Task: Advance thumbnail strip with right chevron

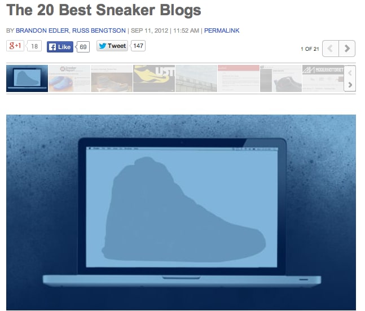Action: pyautogui.click(x=350, y=85)
